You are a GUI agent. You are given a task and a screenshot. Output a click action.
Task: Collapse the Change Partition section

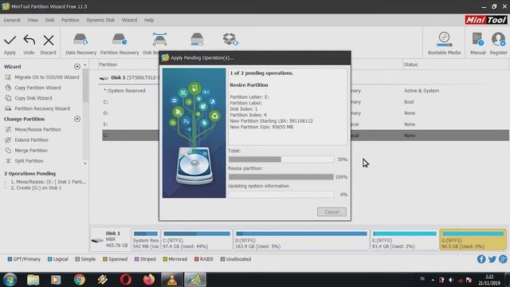[77, 119]
